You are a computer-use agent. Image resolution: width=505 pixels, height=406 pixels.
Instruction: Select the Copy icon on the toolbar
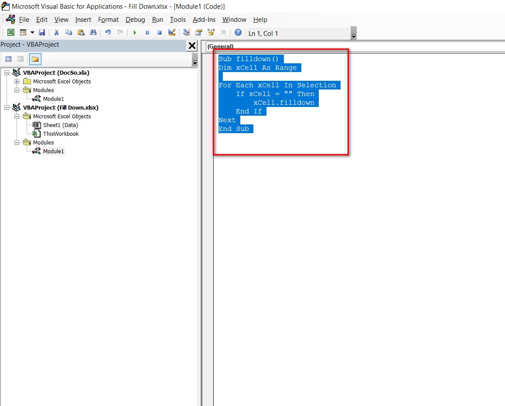click(x=68, y=32)
